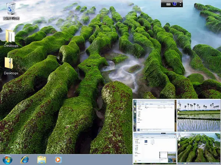Open the Windows Start orb
This screenshot has height=165, width=221.
7,159
